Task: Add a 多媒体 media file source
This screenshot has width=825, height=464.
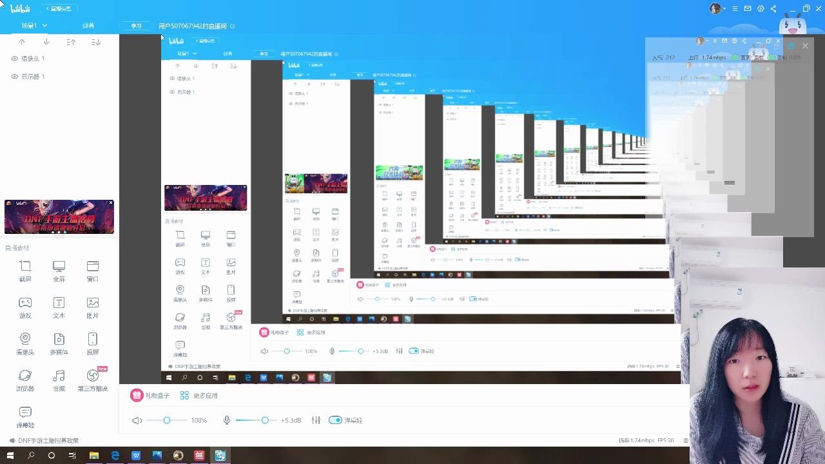Action: pos(59,344)
